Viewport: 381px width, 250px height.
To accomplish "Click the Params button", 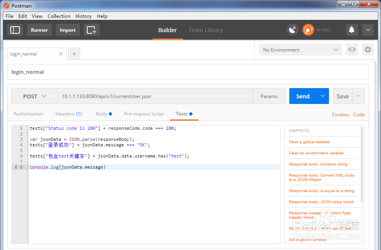I will (269, 96).
